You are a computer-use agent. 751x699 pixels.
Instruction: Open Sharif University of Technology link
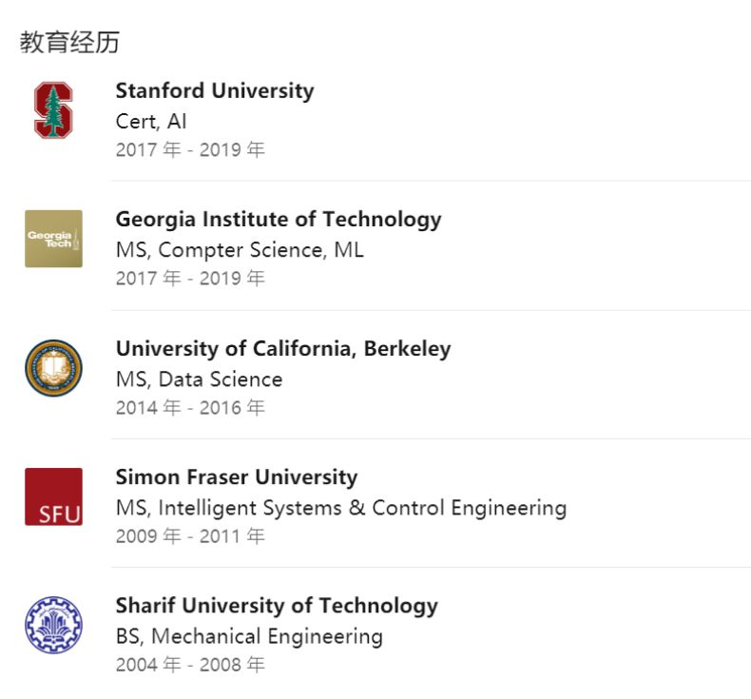coord(277,606)
